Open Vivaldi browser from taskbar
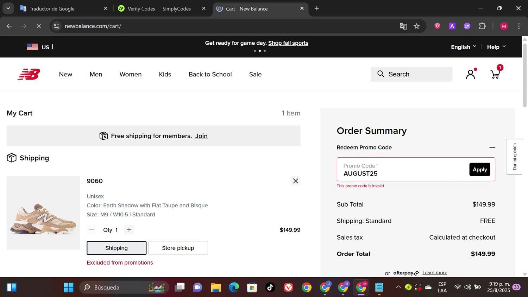Image resolution: width=528 pixels, height=297 pixels. click(289, 287)
